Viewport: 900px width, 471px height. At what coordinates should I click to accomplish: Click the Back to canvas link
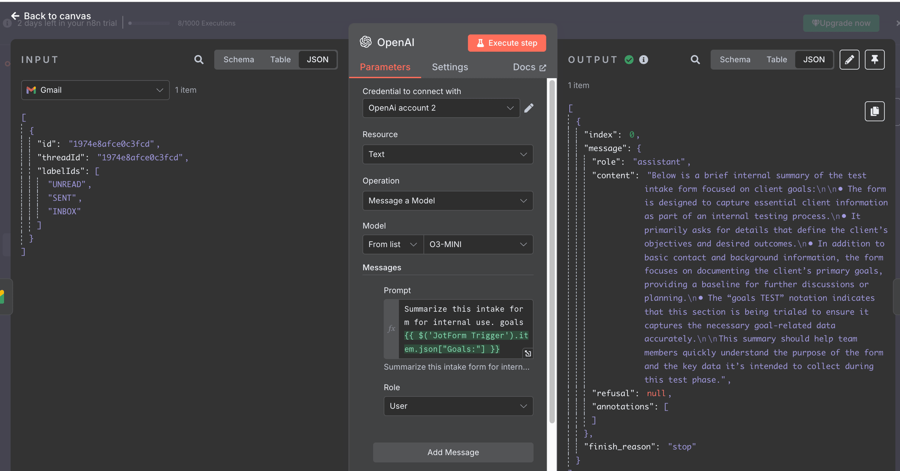(51, 16)
